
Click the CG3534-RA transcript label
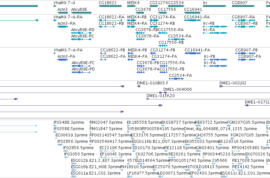tap(180, 36)
